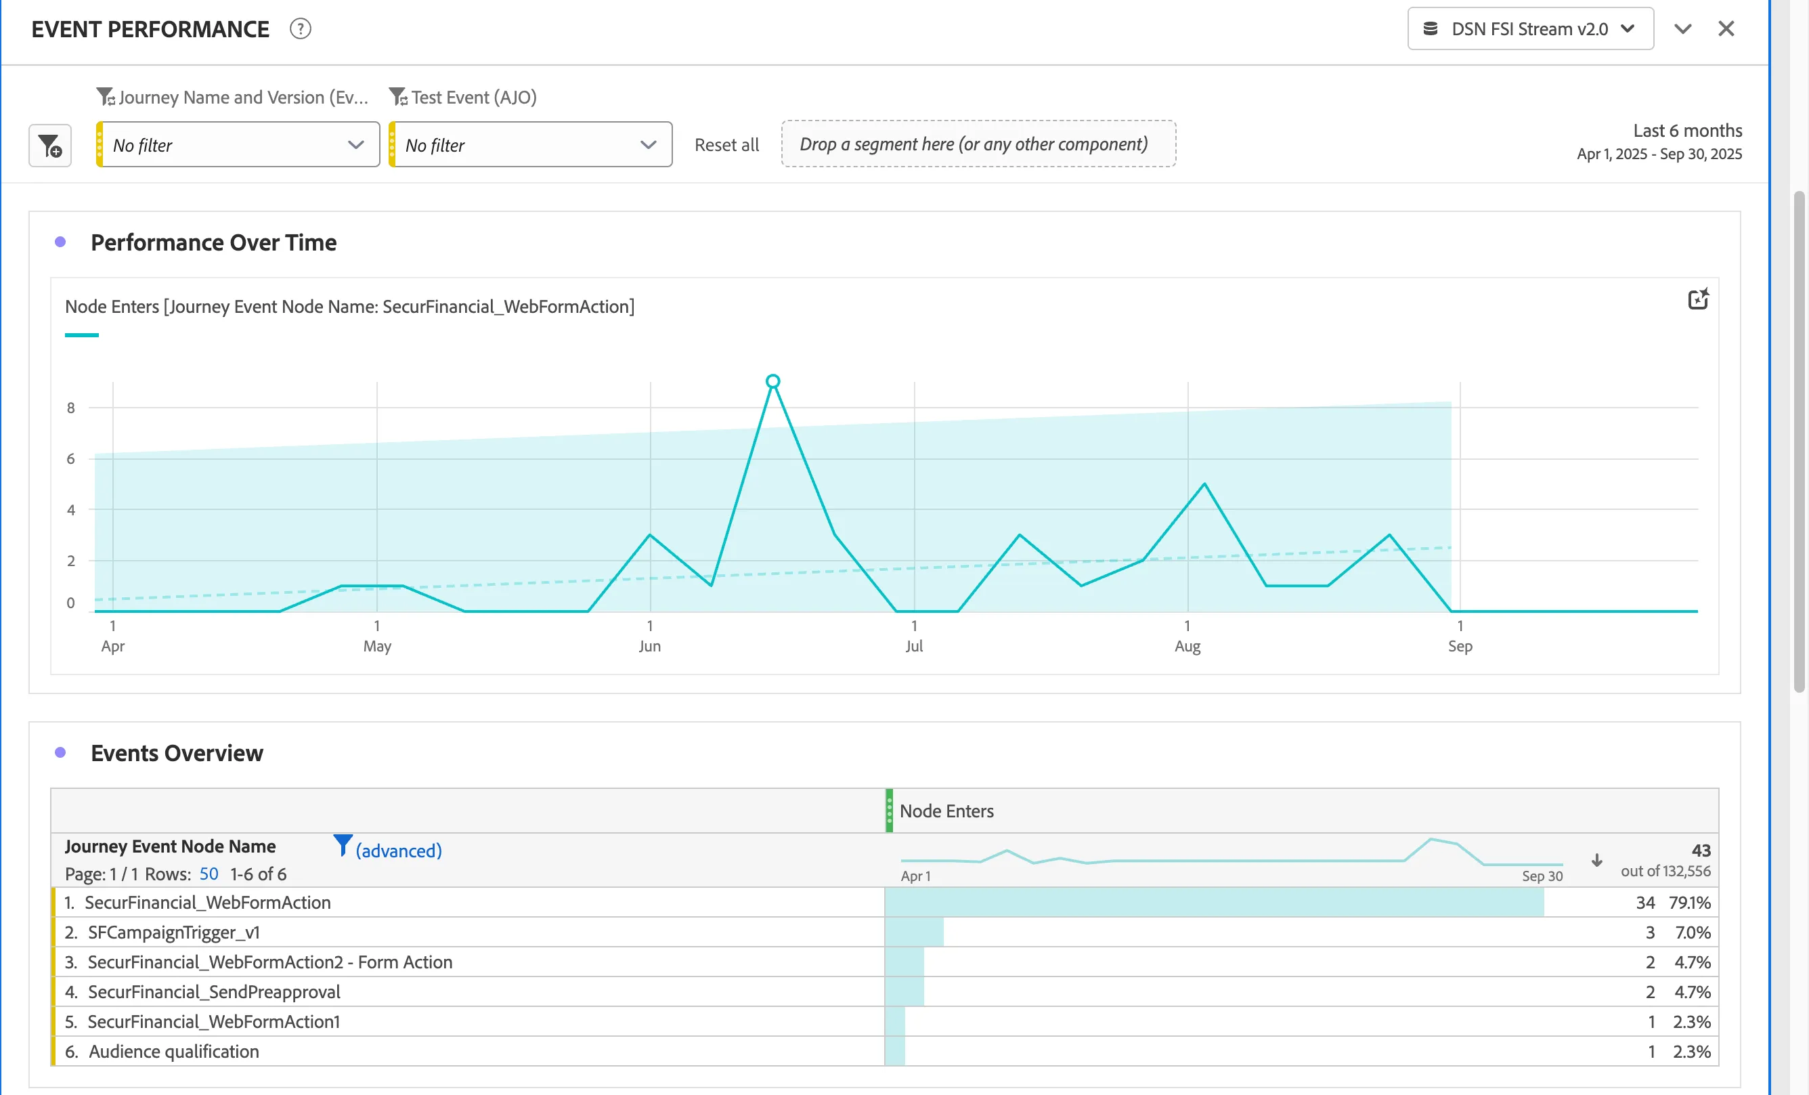The width and height of the screenshot is (1809, 1095).
Task: Toggle sort arrow on Node Enters column
Action: (1597, 860)
